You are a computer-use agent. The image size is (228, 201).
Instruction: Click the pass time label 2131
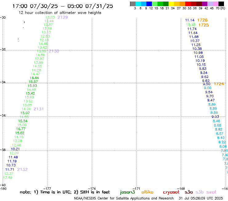click(x=39, y=109)
